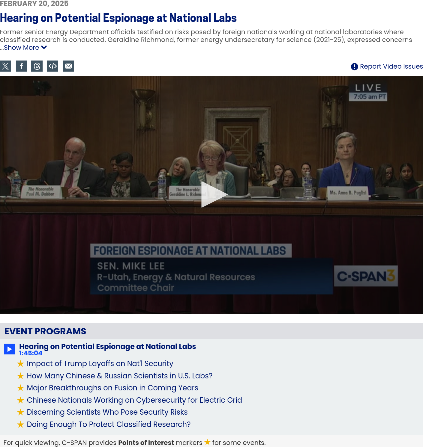This screenshot has width=423, height=447.
Task: Share the video on X (Twitter)
Action: [5, 66]
